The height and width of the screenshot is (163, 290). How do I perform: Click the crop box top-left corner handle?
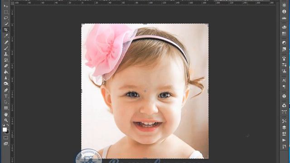tap(82, 24)
